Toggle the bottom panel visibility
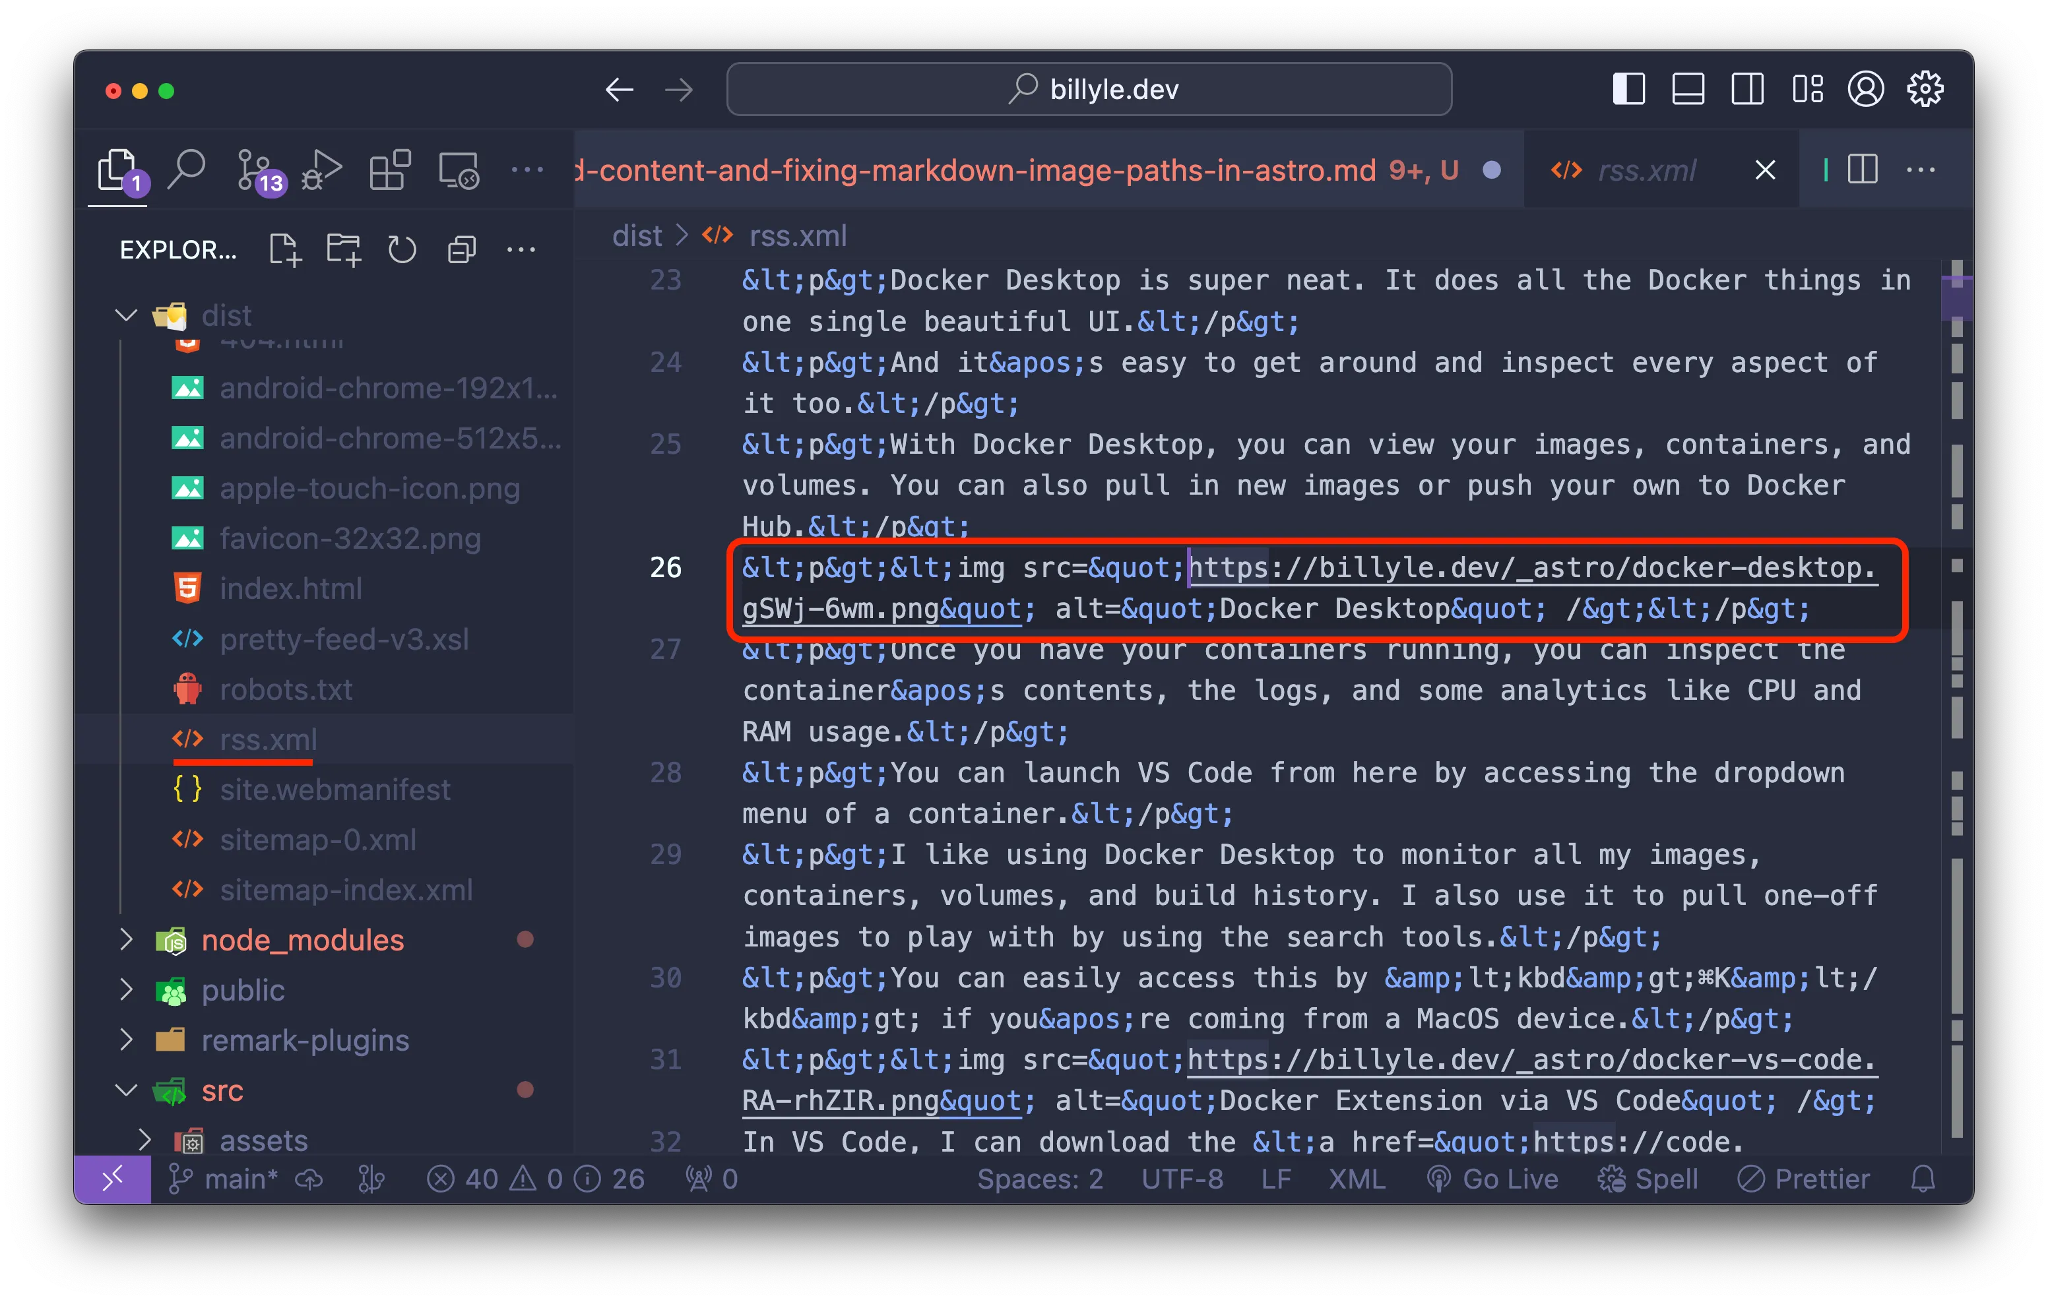The image size is (2048, 1302). point(1688,88)
